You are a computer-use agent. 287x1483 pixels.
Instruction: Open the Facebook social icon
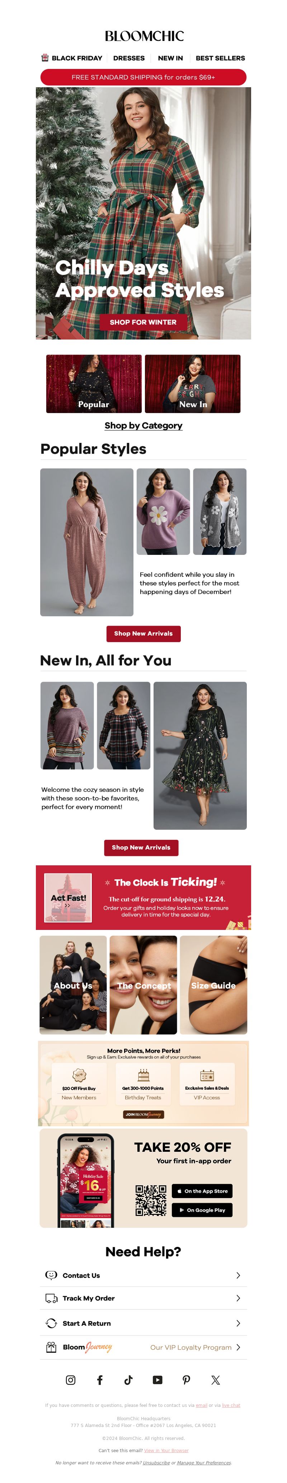pyautogui.click(x=99, y=1380)
